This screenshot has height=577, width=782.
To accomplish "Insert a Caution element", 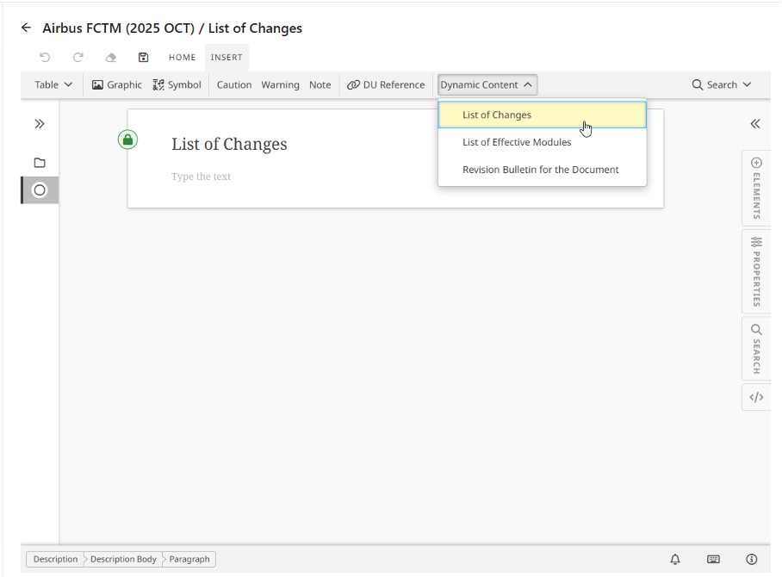I will (234, 84).
